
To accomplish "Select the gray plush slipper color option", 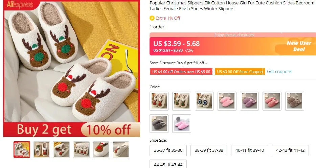I will pyautogui.click(x=159, y=123).
